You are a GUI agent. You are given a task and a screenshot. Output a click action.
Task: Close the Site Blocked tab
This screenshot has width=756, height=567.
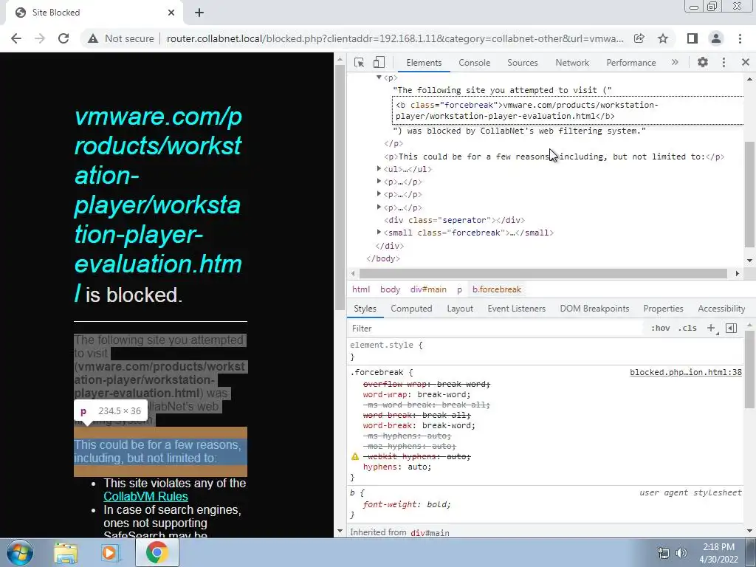[x=171, y=13]
